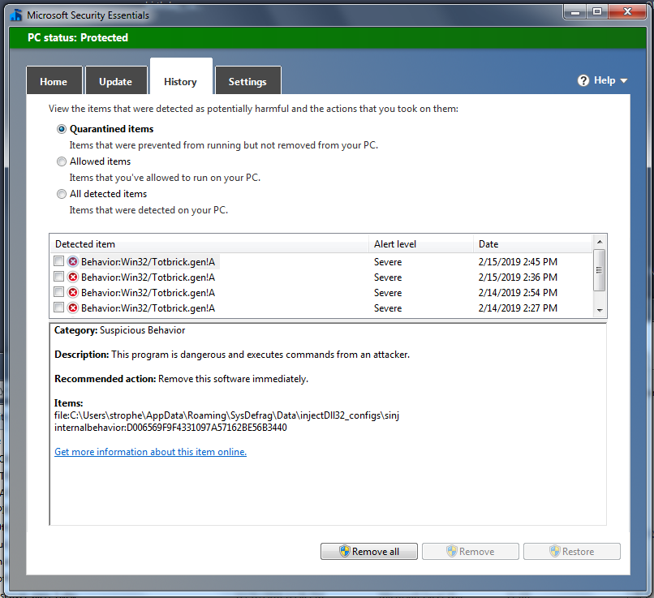Viewport: 654px width, 598px height.
Task: Click the red threat icon for the 2/15/2019 2:36 PM entry
Action: pyautogui.click(x=73, y=277)
